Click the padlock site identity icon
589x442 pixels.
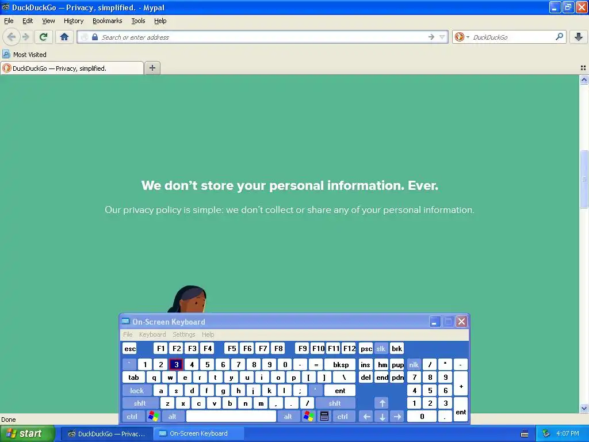coord(95,37)
